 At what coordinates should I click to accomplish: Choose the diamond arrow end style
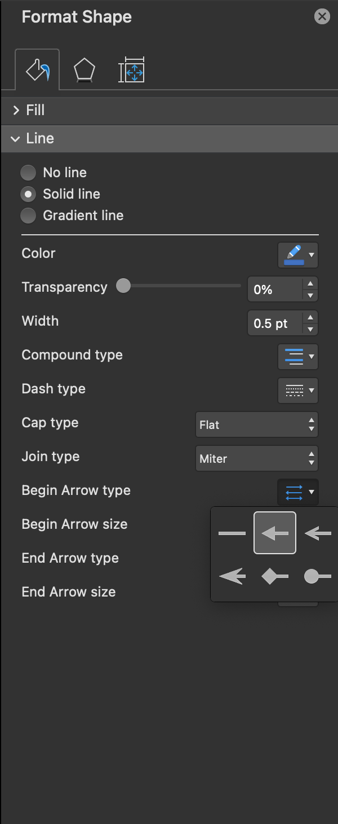pyautogui.click(x=275, y=576)
